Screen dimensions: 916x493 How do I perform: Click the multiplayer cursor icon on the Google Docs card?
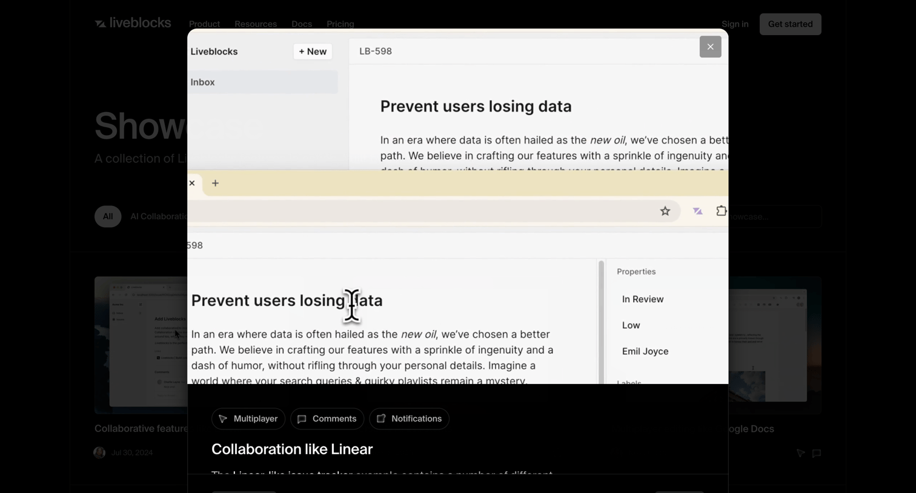[801, 453]
